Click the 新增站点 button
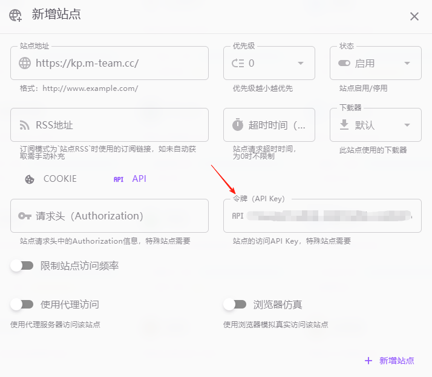 coord(390,361)
